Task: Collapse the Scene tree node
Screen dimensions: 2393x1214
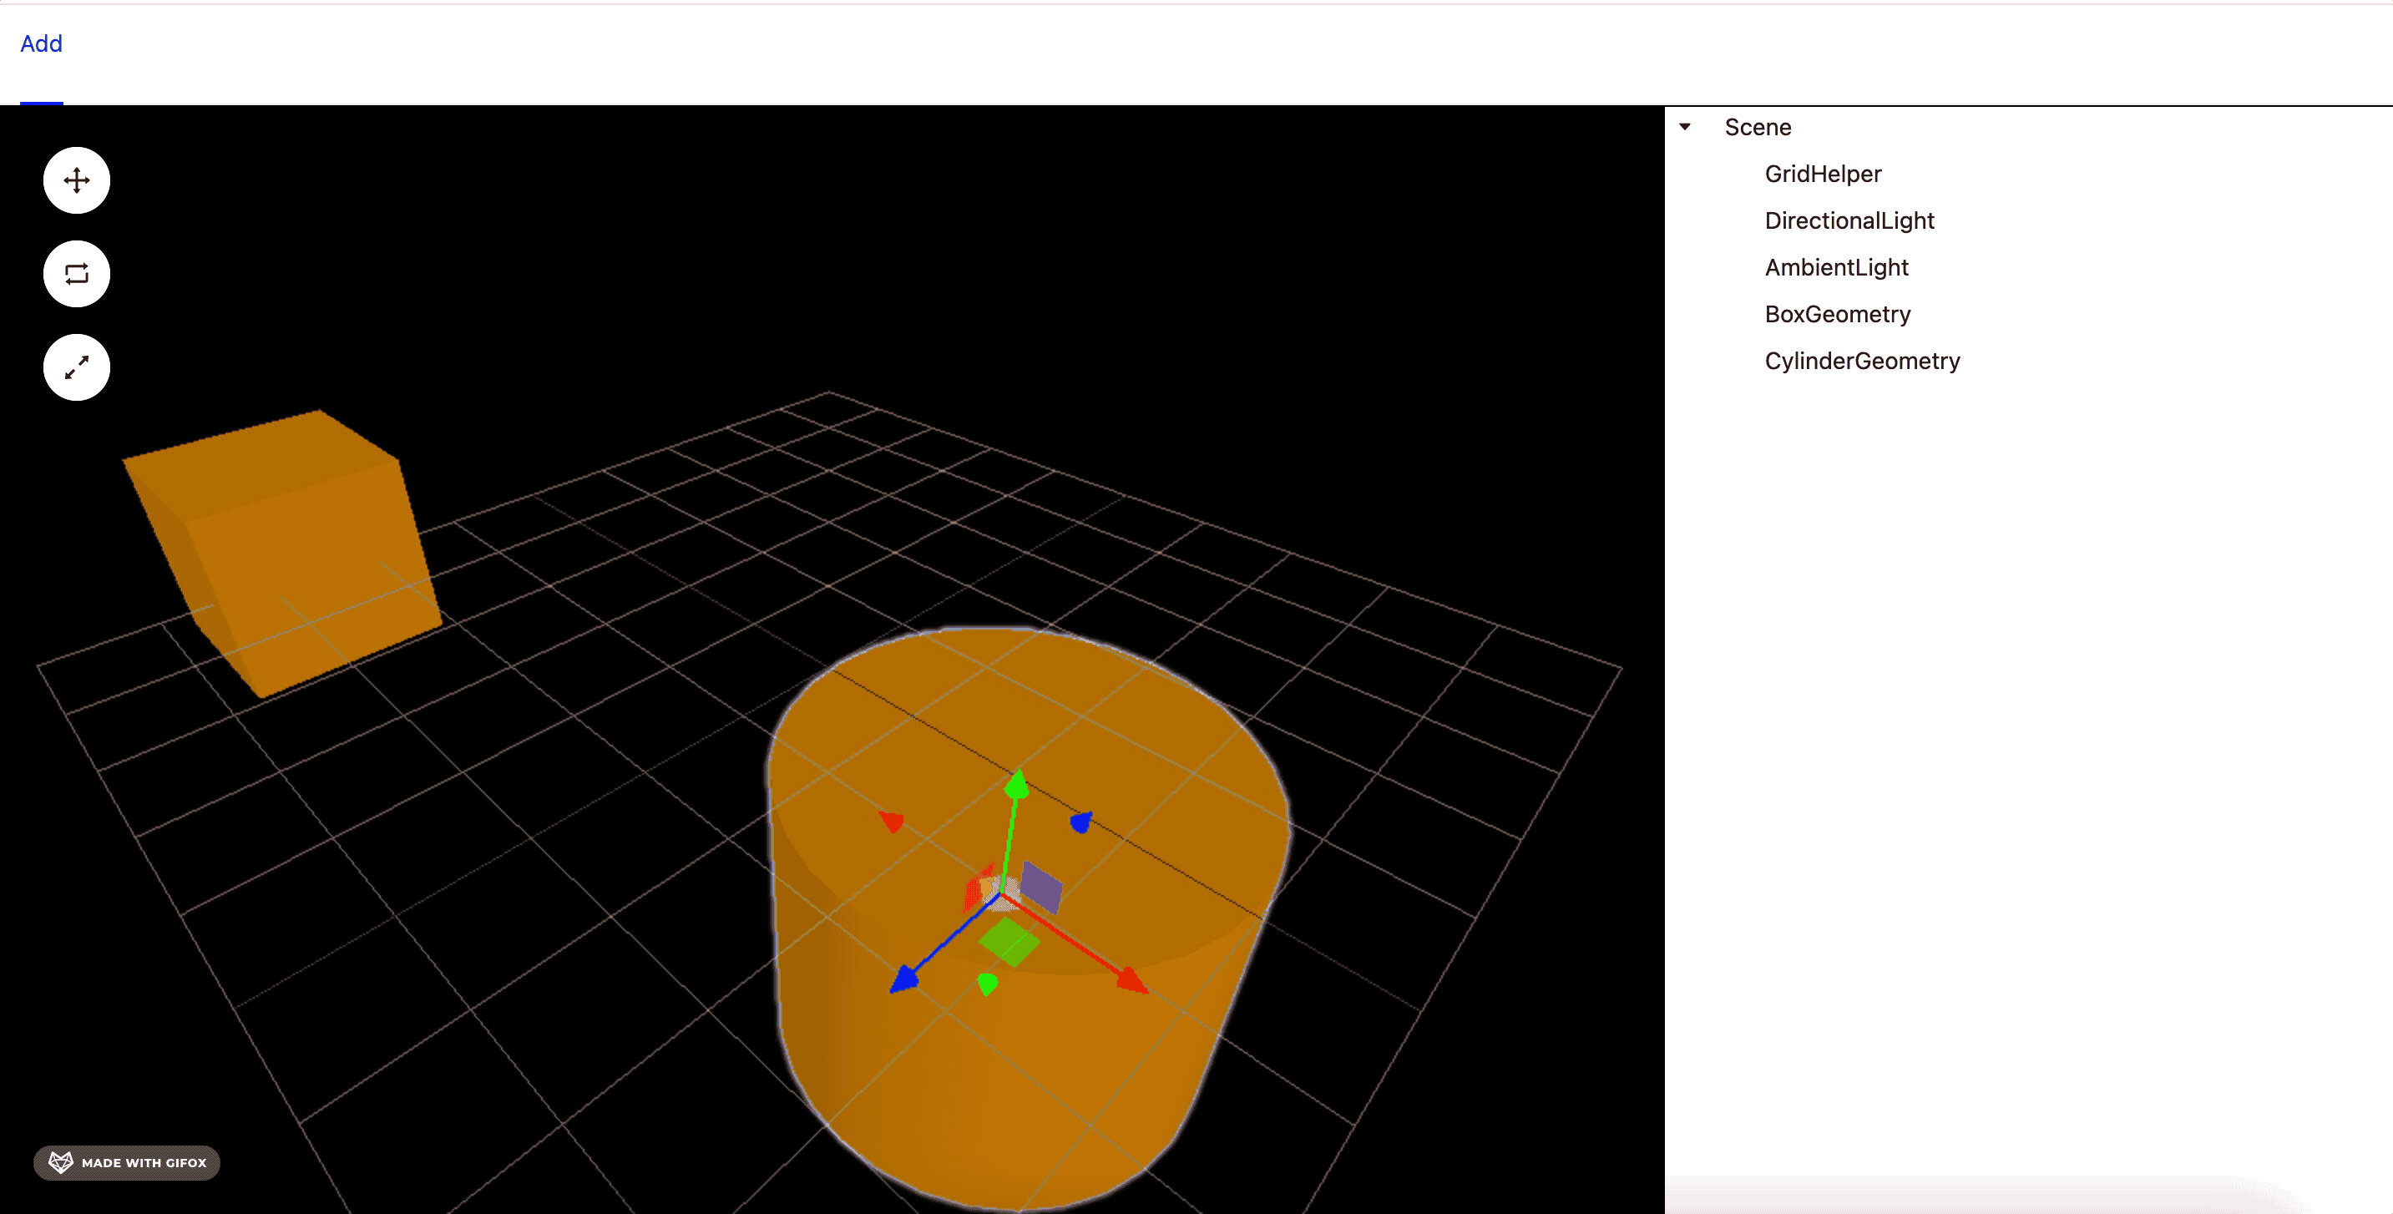Action: point(1684,126)
